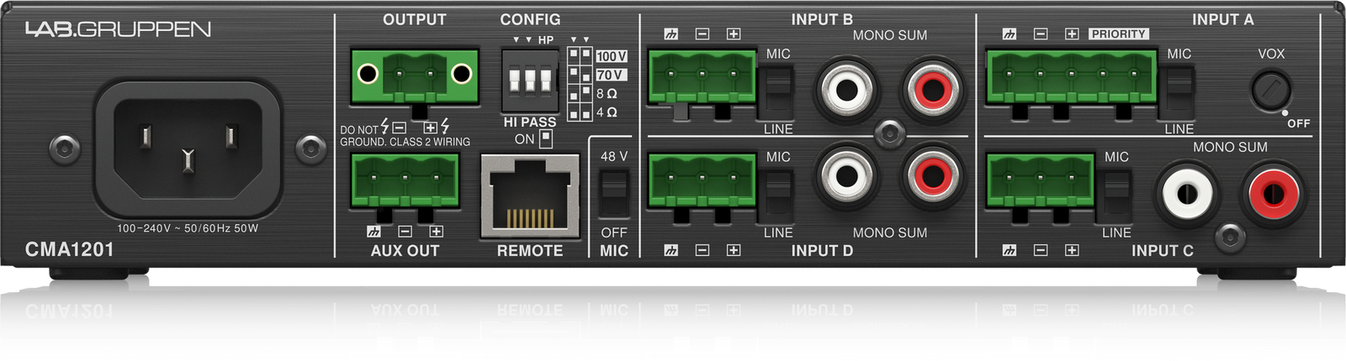Viewport: 1346px width, 361px height.
Task: Click the CONFIG DIP switch block
Action: coord(530,80)
